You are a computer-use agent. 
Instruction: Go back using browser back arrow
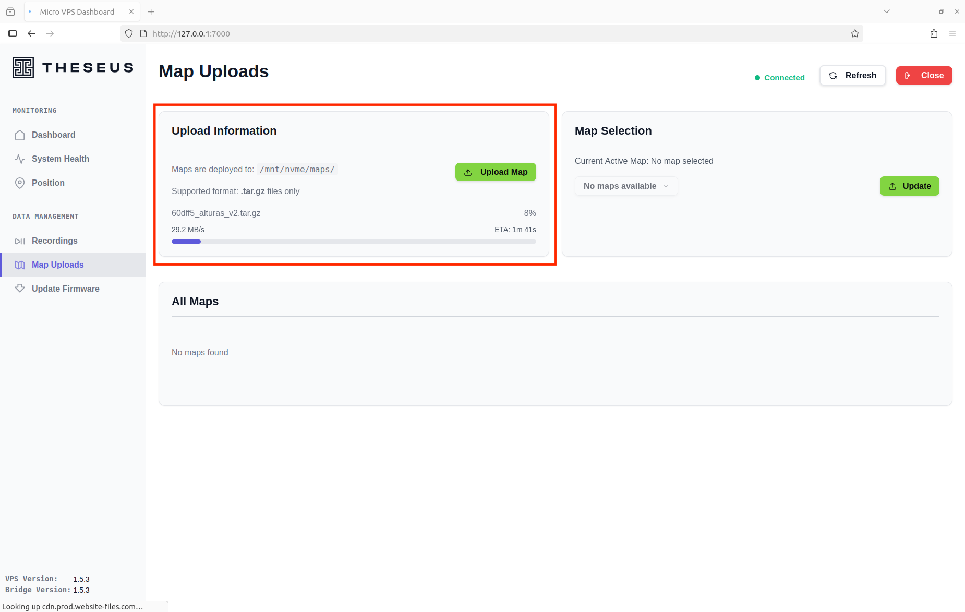tap(31, 33)
